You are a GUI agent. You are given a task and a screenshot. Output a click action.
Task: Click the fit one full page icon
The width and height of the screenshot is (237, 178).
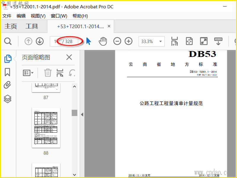click(x=189, y=41)
